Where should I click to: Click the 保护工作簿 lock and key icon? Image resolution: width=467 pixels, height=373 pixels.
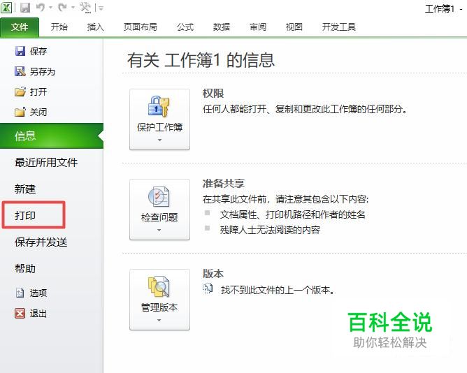pos(159,107)
